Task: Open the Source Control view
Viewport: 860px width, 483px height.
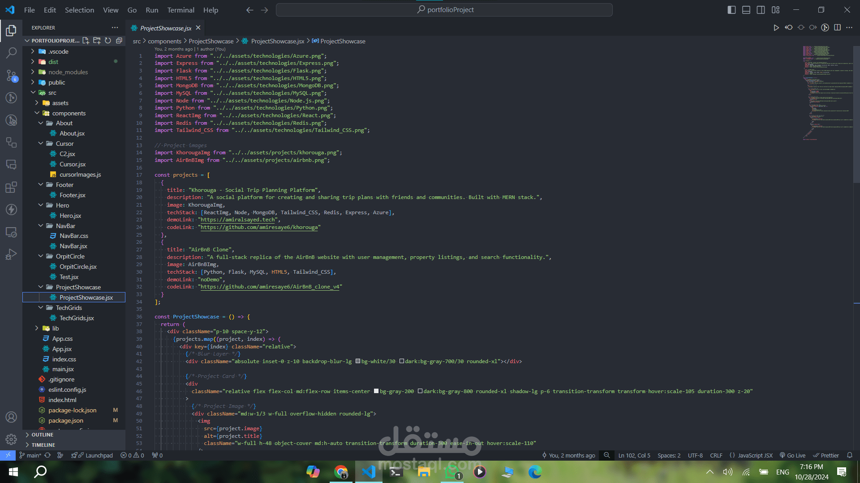Action: point(11,75)
